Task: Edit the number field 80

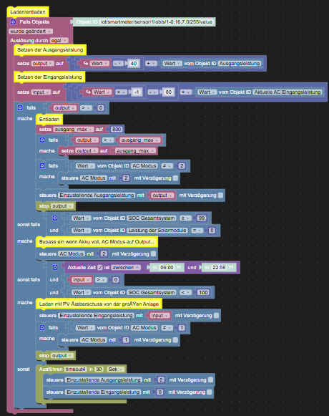Action: 168,92
